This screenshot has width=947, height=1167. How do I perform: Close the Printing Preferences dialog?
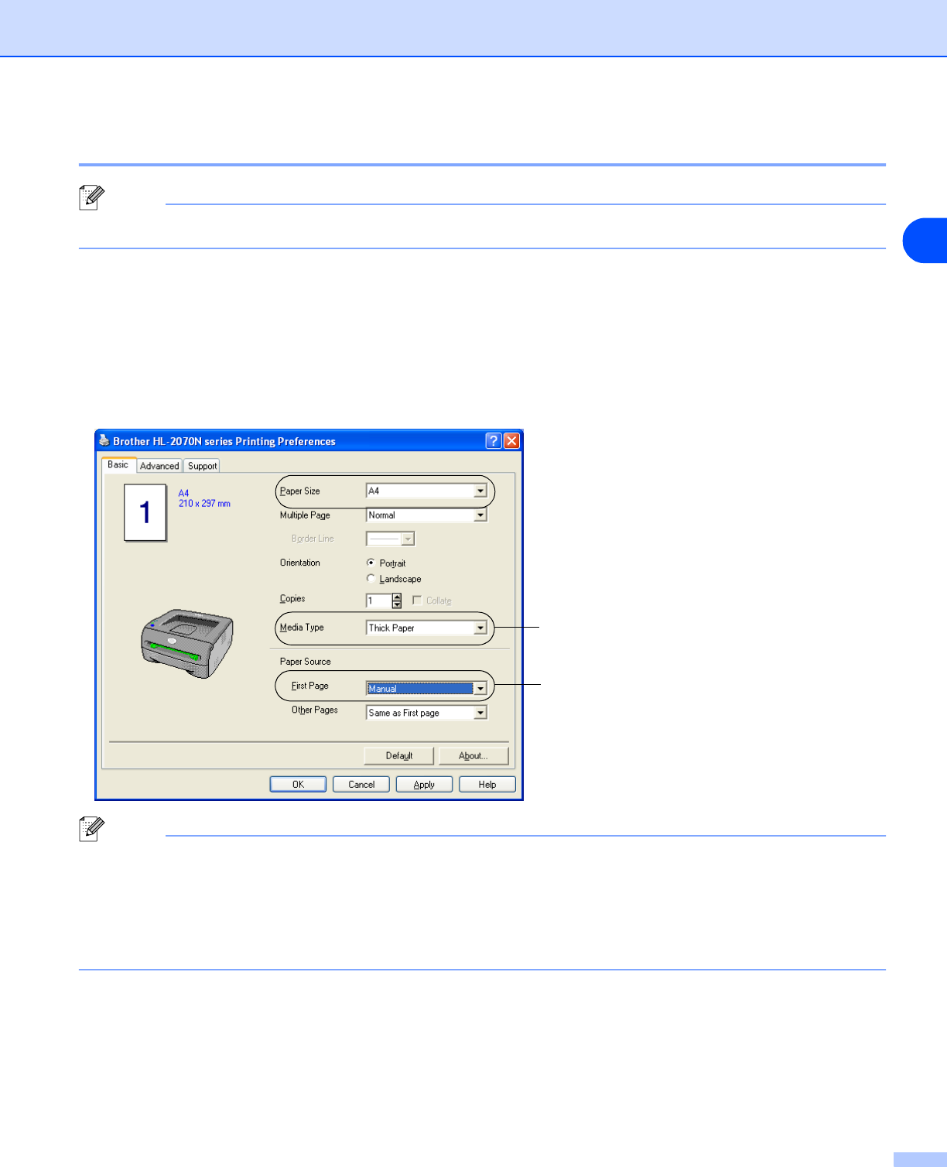511,441
